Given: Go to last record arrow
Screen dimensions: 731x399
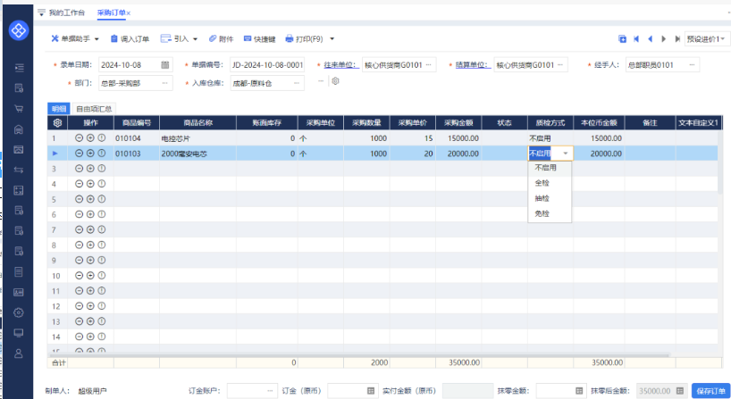Looking at the screenshot, I should pyautogui.click(x=677, y=39).
